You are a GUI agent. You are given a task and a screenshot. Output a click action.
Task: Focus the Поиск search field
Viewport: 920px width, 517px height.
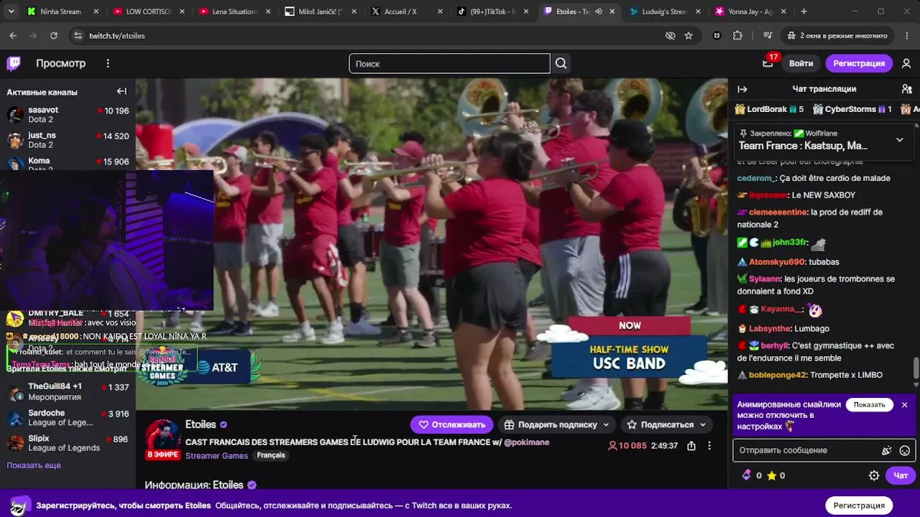coord(450,63)
